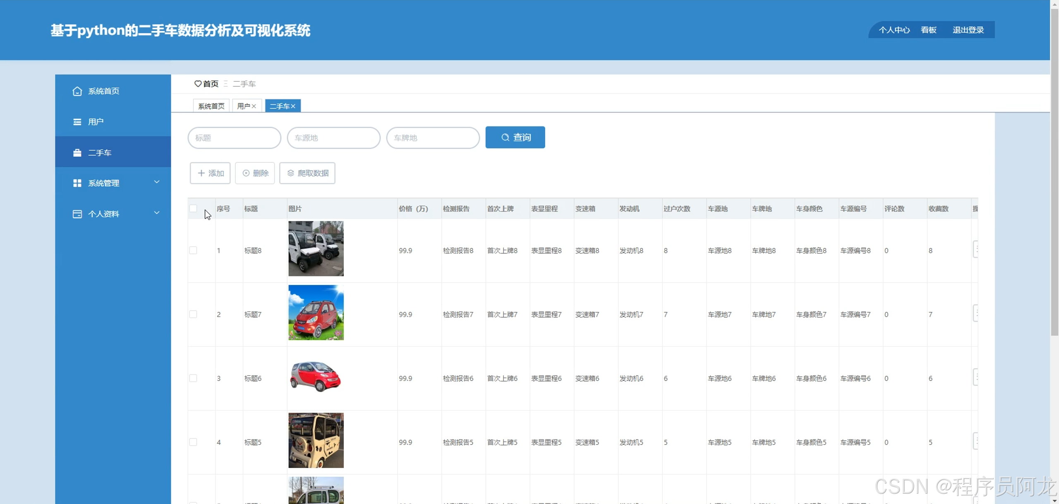This screenshot has height=504, width=1059.
Task: Focus the 车源地 search input field
Action: tap(333, 138)
